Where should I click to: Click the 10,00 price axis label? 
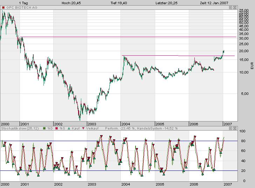(244, 72)
